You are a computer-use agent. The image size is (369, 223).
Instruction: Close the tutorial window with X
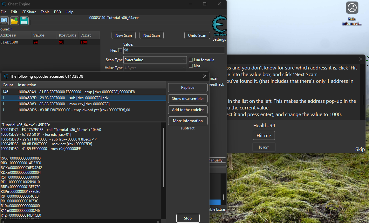point(360,59)
